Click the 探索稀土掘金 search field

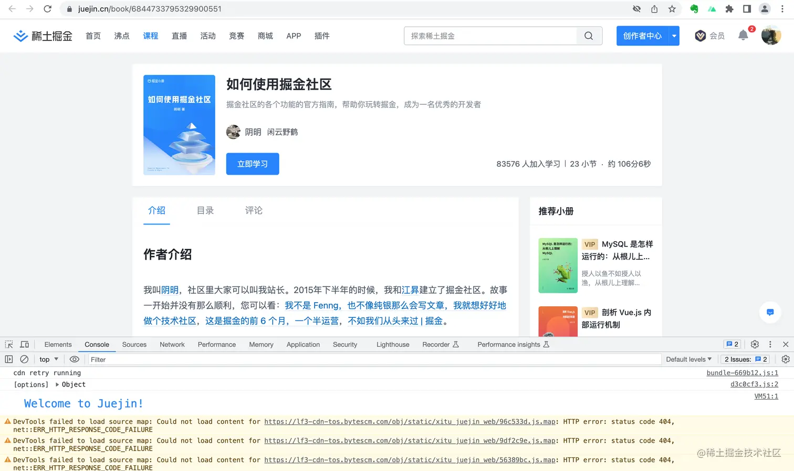[490, 36]
